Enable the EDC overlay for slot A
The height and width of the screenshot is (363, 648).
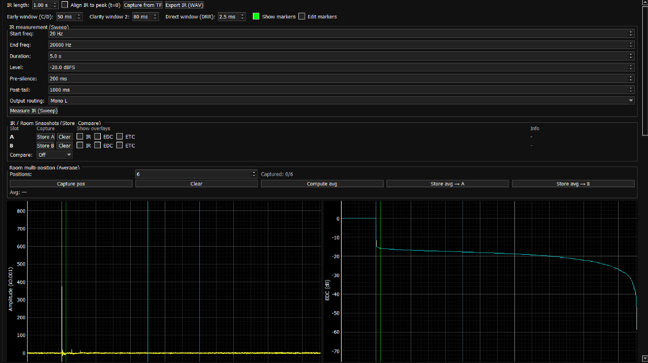(x=98, y=137)
